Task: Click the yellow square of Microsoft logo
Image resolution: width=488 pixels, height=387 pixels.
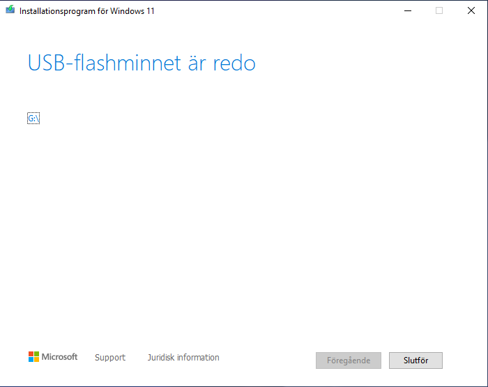Action: 37,360
